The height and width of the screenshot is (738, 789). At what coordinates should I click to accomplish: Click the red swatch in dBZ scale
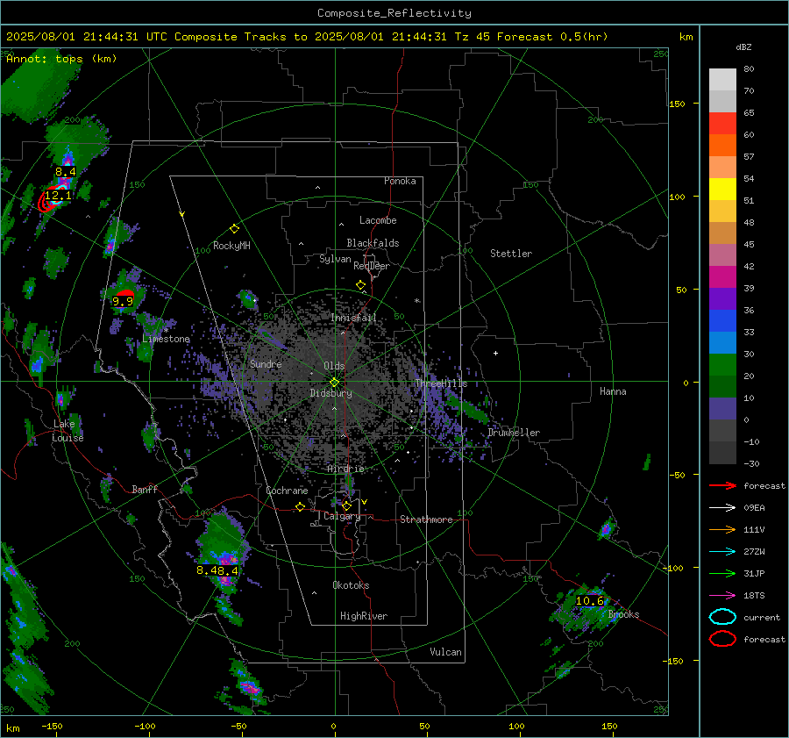[x=722, y=124]
